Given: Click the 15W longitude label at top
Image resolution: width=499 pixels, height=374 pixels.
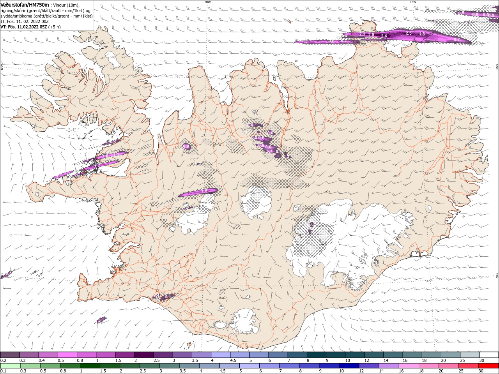Looking at the screenshot, I should (413, 2).
